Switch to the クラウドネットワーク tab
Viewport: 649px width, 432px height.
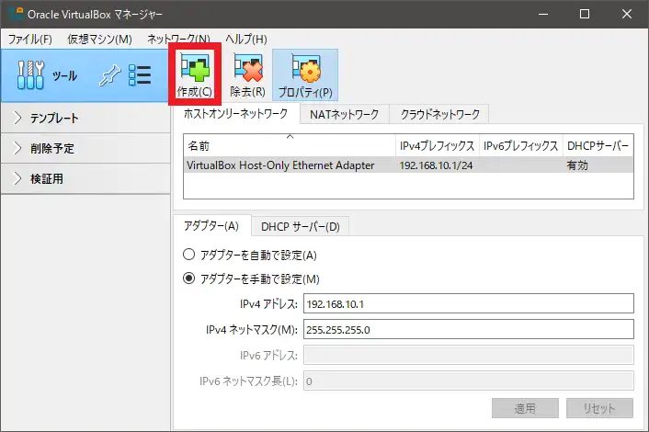tap(439, 114)
